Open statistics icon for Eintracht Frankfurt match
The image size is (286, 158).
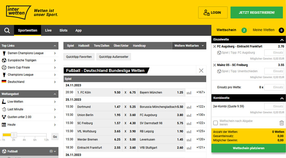(x=189, y=148)
